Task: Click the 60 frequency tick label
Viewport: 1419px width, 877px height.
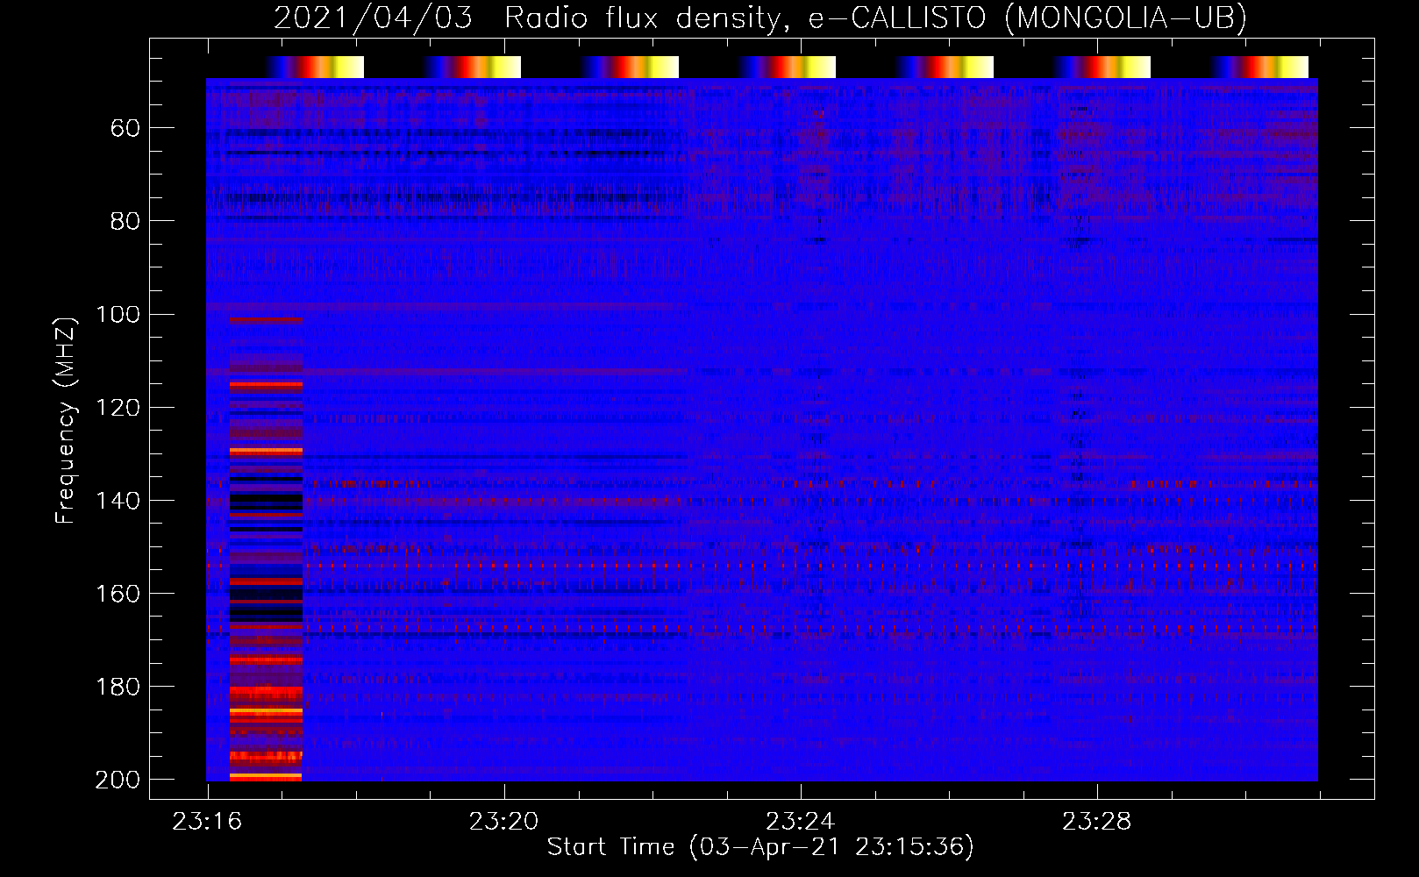Action: tap(125, 129)
